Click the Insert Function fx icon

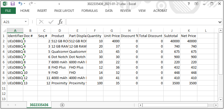60,22
